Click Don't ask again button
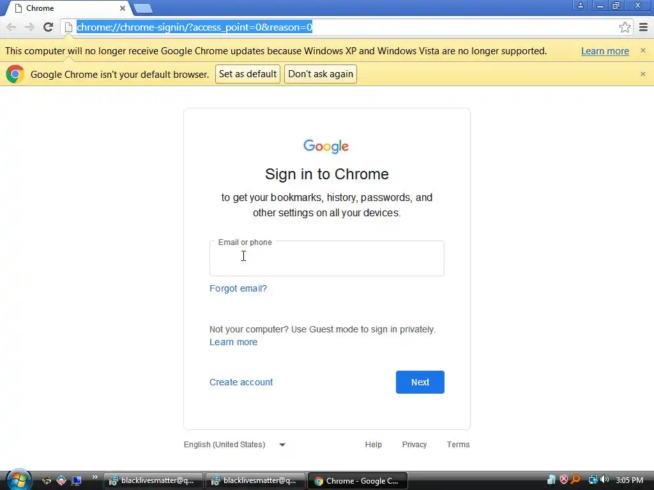Image resolution: width=654 pixels, height=490 pixels. [x=321, y=74]
